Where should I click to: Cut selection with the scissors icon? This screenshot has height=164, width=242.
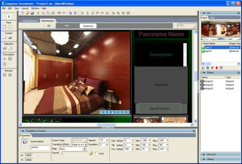pyautogui.click(x=38, y=13)
